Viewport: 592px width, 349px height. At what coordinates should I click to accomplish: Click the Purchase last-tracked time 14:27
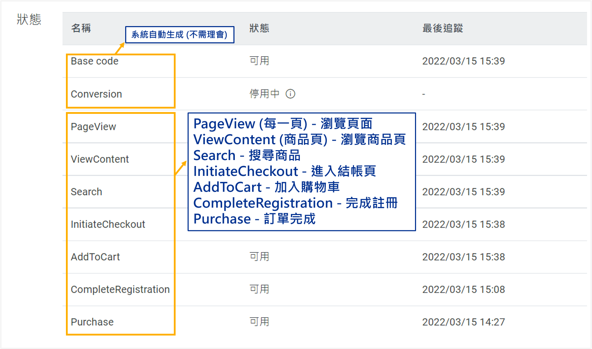point(463,322)
